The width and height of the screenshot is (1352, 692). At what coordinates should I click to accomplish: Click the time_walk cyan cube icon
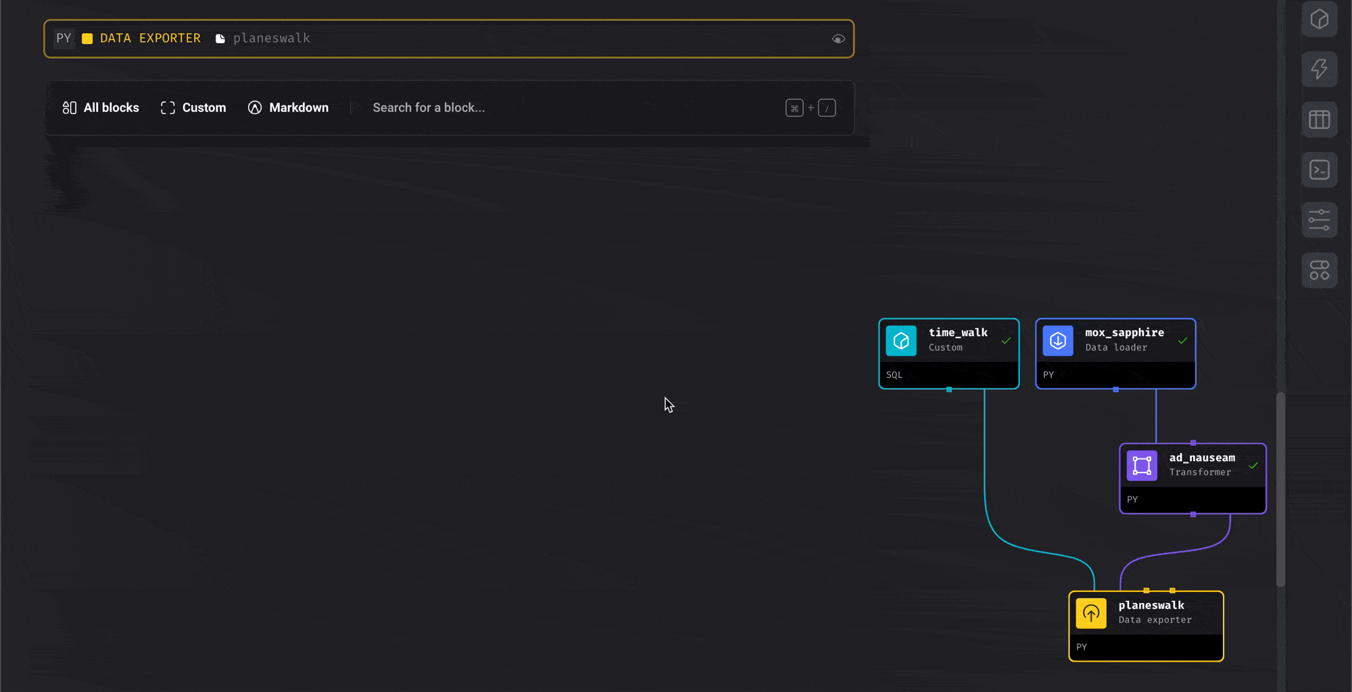pos(901,341)
